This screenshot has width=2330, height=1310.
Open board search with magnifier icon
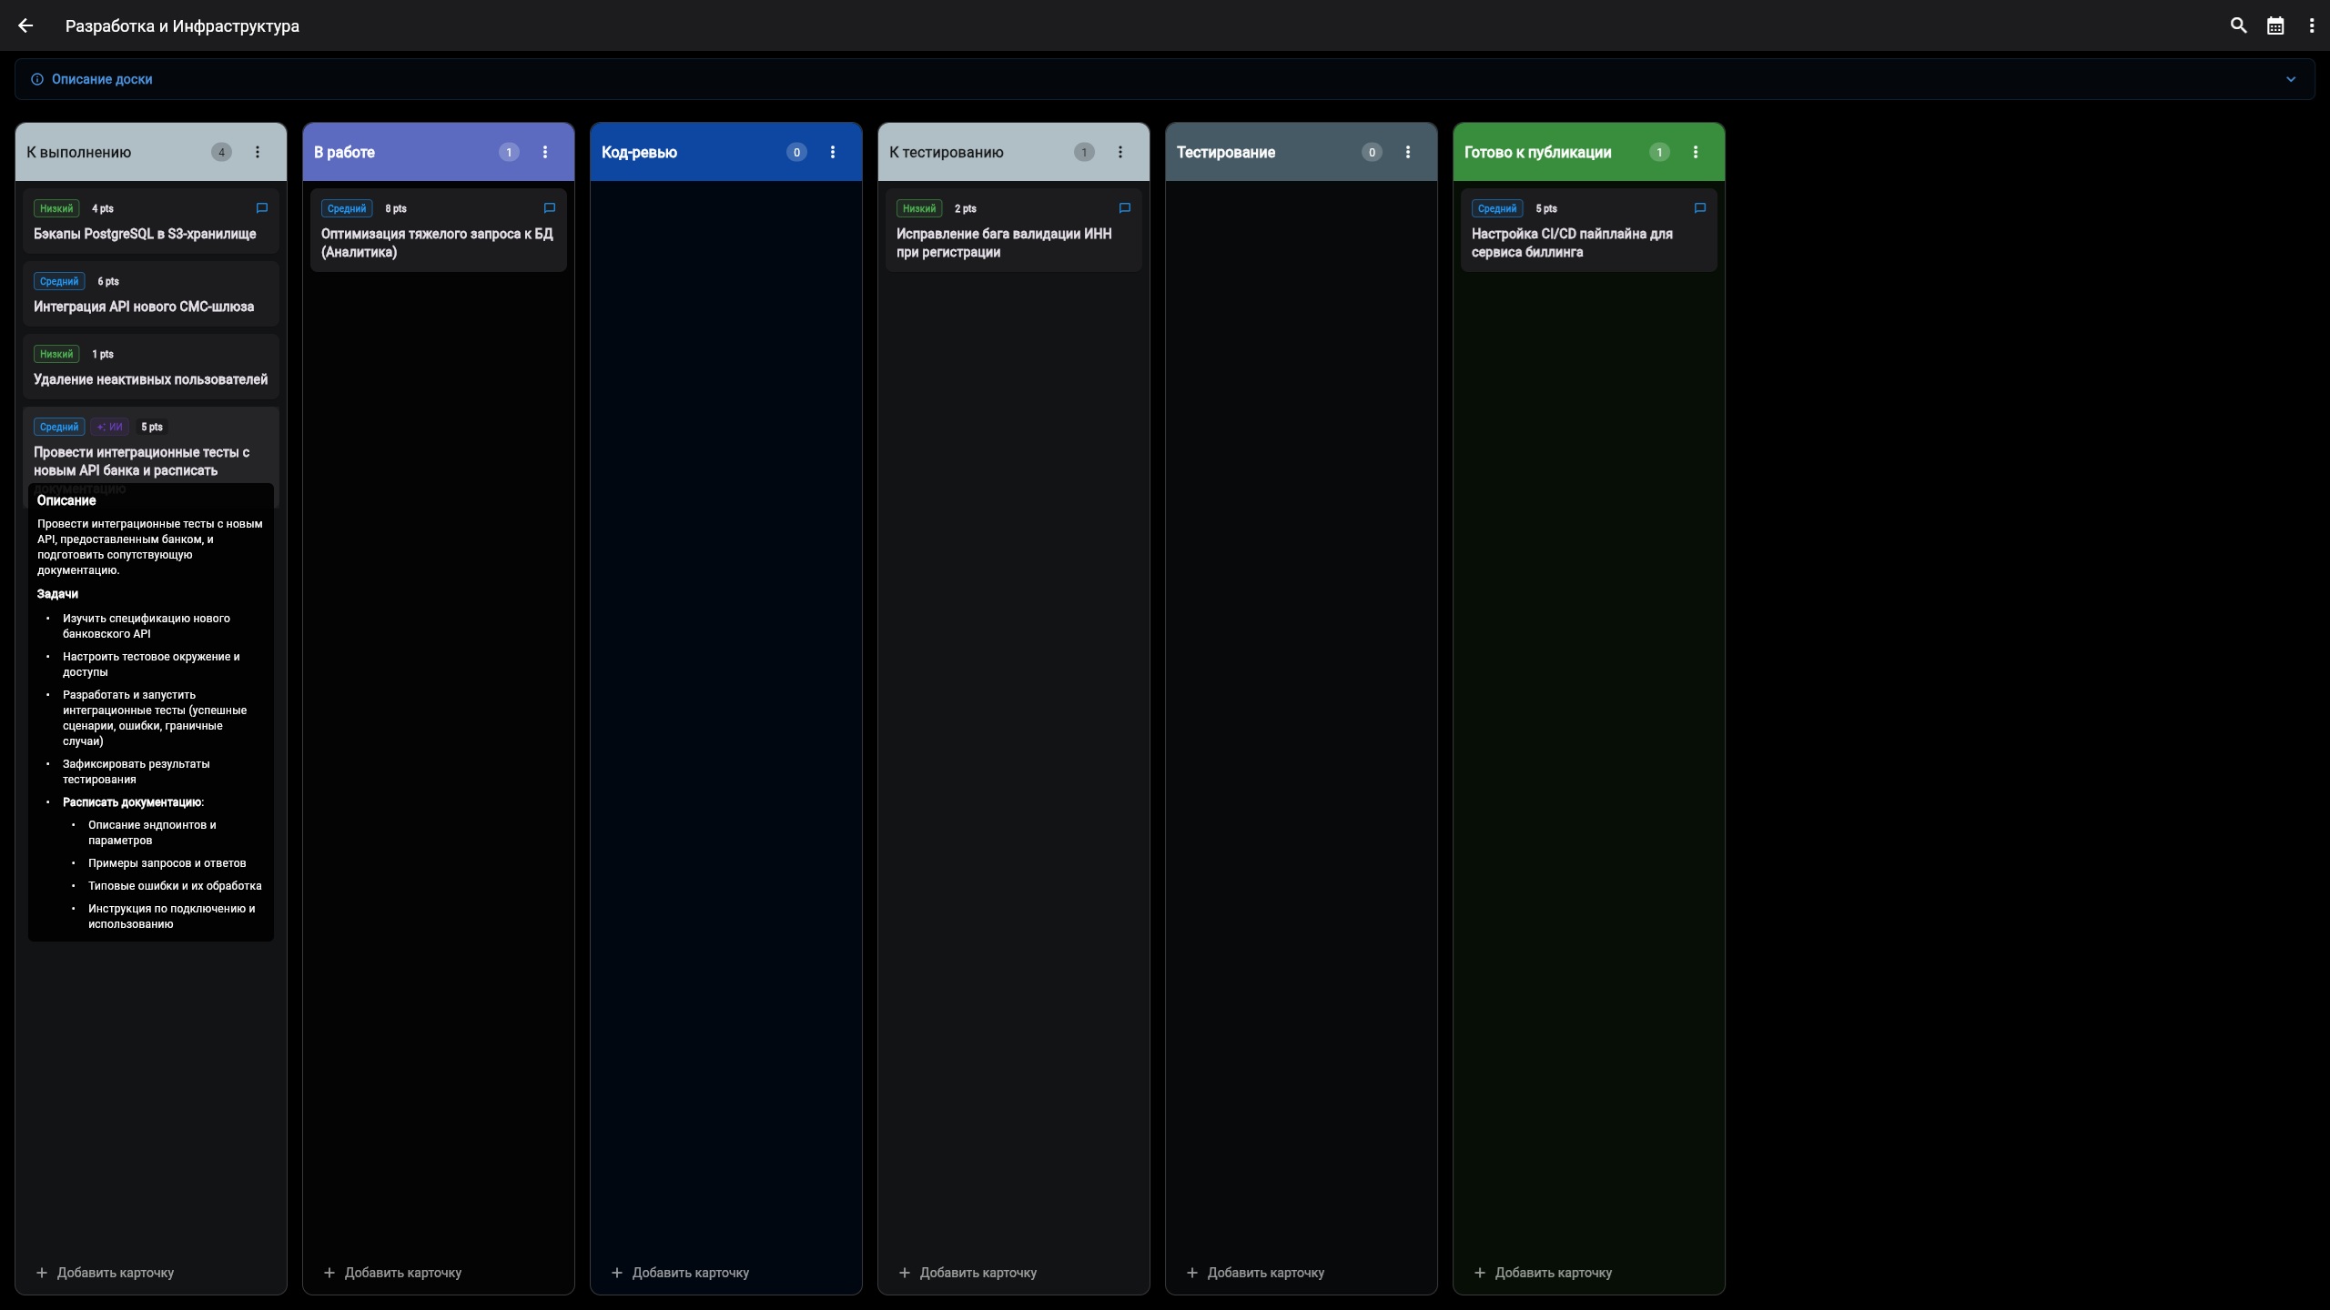point(2239,25)
